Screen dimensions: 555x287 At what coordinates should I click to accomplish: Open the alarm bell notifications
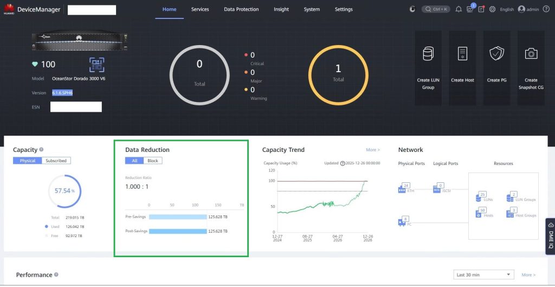click(459, 9)
